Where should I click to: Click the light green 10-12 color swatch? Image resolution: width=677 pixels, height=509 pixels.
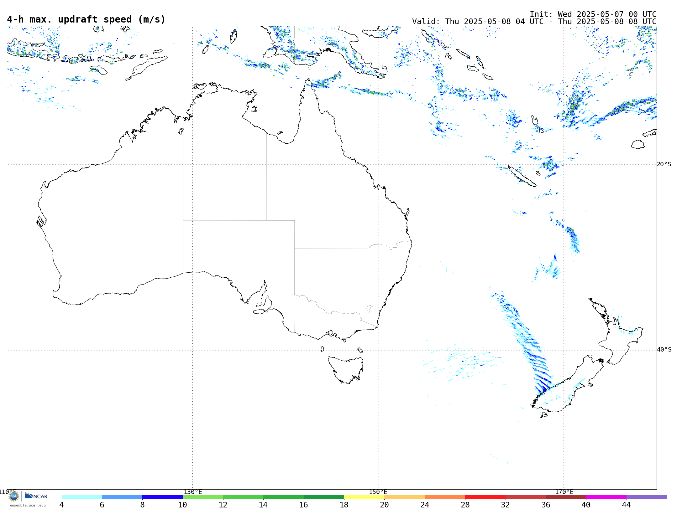tap(203, 497)
